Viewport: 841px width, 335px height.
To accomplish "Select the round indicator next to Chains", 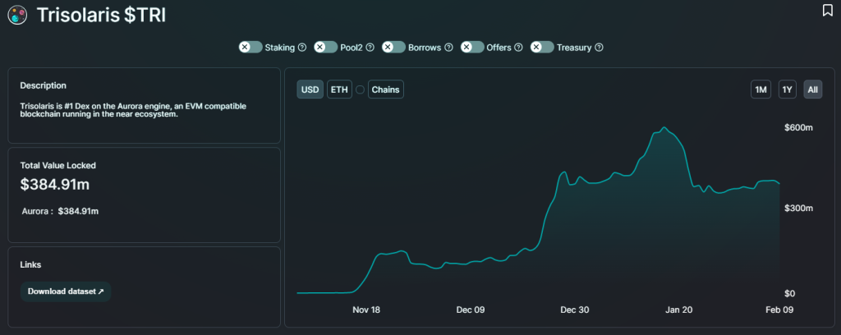I will point(360,89).
